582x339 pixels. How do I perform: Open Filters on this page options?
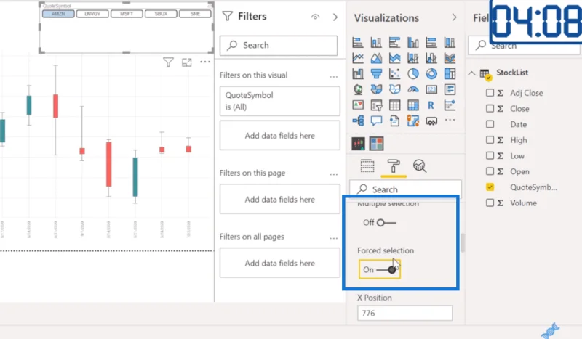pyautogui.click(x=334, y=174)
